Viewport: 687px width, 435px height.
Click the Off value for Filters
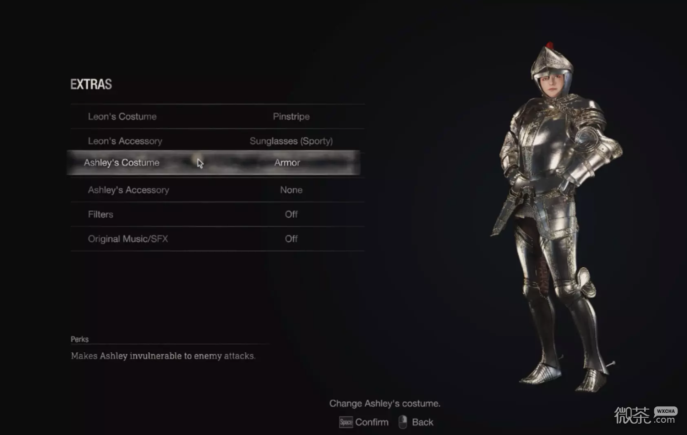click(291, 214)
